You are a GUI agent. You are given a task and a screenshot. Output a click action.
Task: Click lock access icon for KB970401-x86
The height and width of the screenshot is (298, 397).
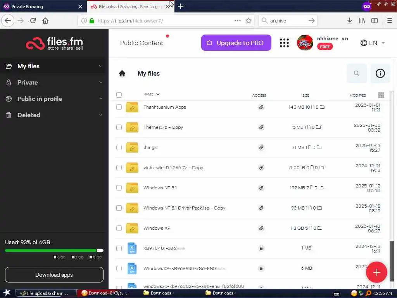(x=261, y=248)
